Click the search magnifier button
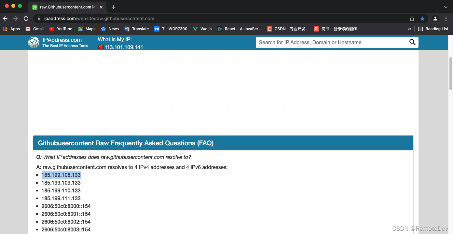This screenshot has width=453, height=234. coord(412,42)
